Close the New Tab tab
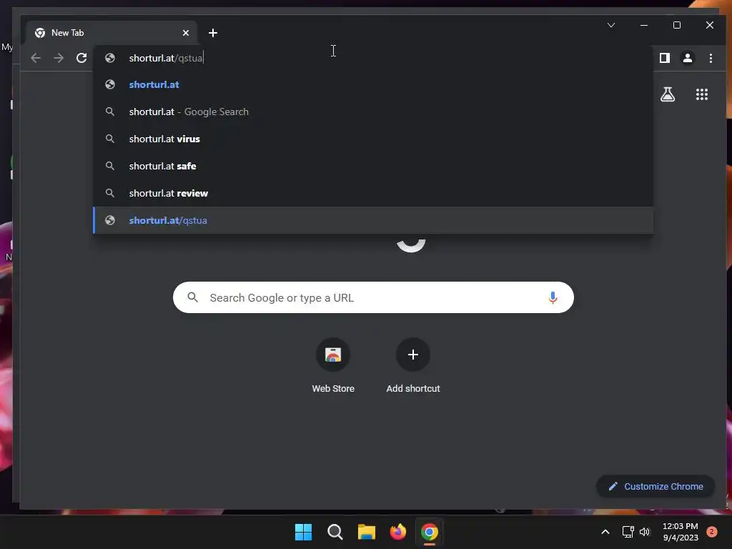732x549 pixels. [x=186, y=33]
